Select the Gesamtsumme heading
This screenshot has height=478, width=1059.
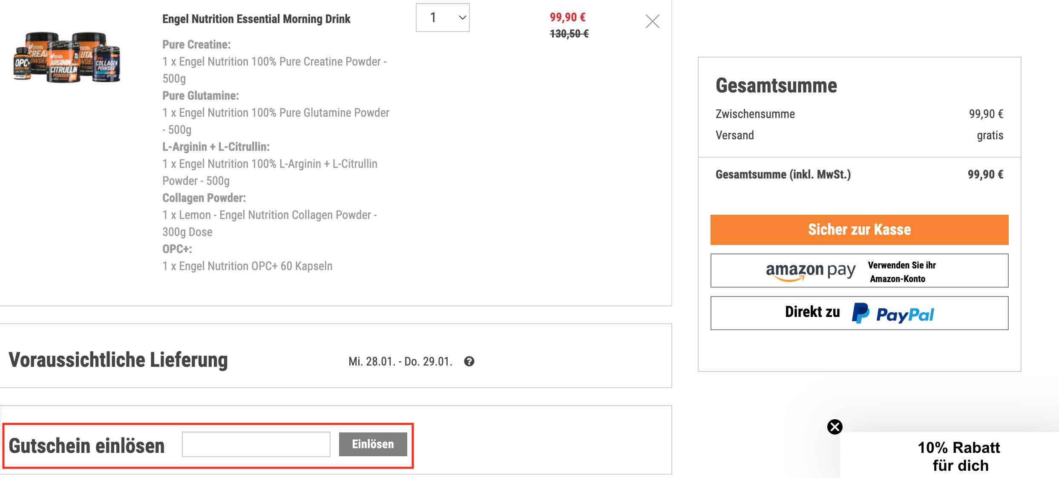(x=776, y=86)
